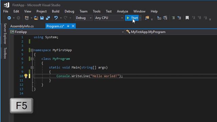This screenshot has width=217, height=122.
Task: Open the Undo history dropdown arrow
Action: (61, 18)
